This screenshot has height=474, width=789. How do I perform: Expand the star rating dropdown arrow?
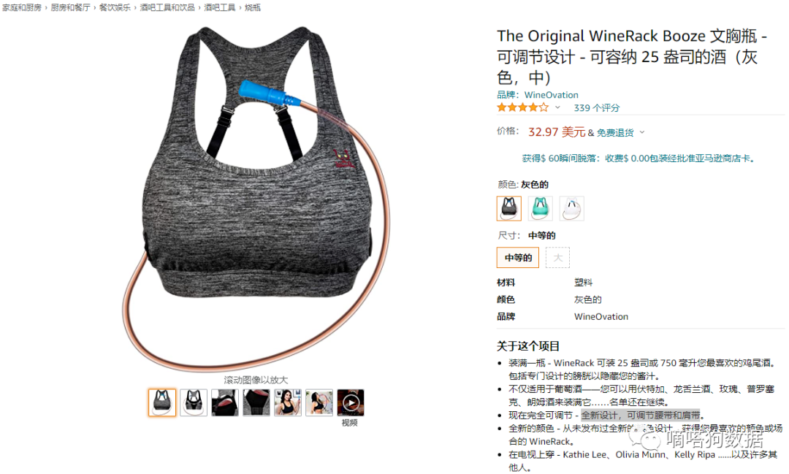tap(557, 107)
